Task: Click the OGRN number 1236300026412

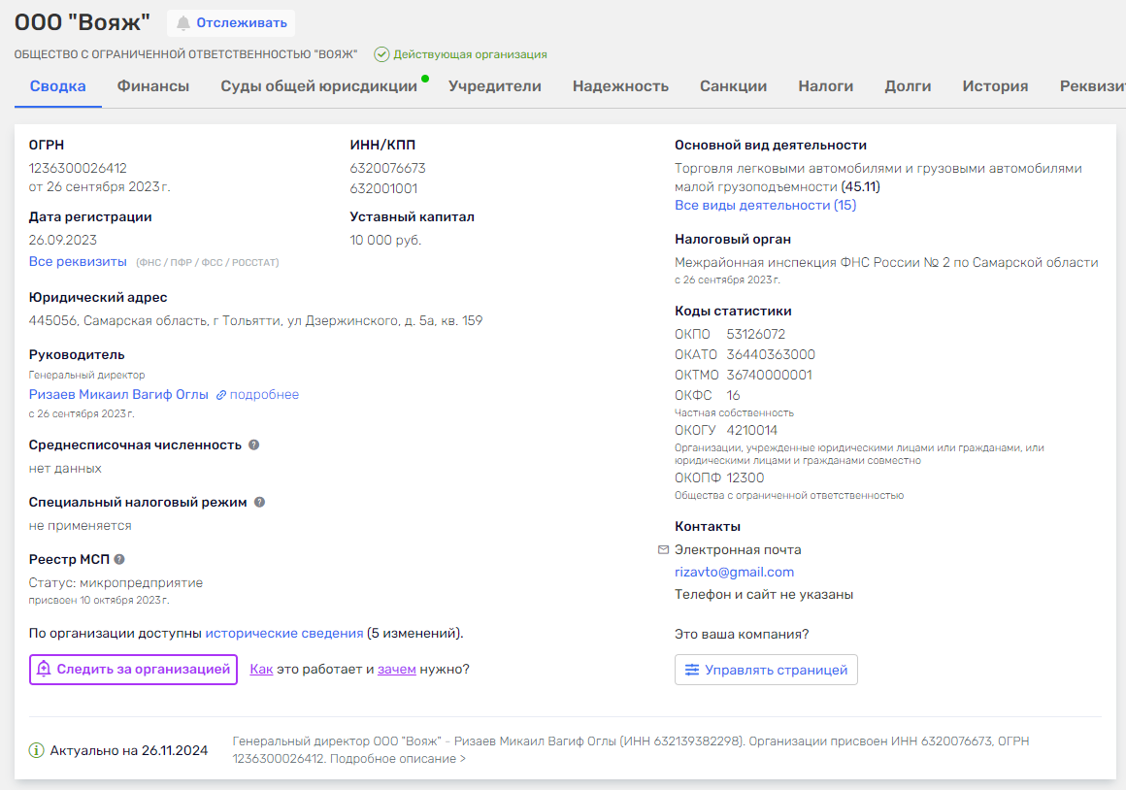Action: 78,168
